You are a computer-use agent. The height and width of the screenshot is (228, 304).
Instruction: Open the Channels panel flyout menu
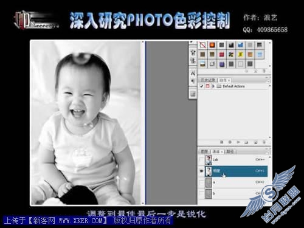coord(269,152)
